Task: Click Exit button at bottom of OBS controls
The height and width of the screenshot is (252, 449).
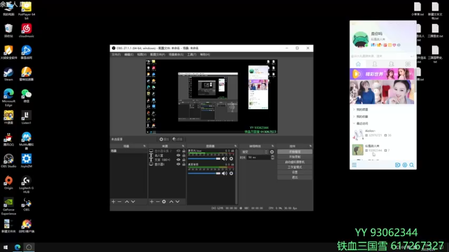Action: [x=295, y=178]
